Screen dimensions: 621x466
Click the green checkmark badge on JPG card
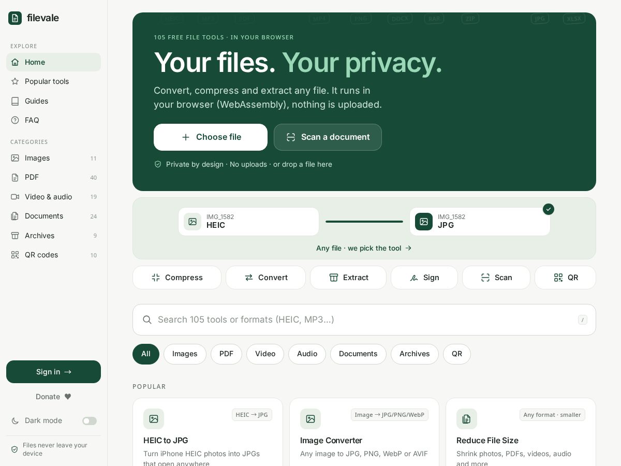click(549, 209)
